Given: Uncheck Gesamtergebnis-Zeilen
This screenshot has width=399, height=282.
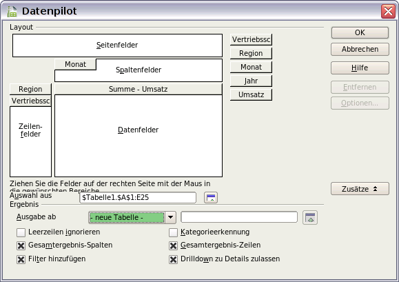Looking at the screenshot, I should (x=173, y=245).
